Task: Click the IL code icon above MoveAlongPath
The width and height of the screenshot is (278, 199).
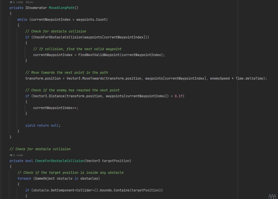Action: [x=11, y=2]
